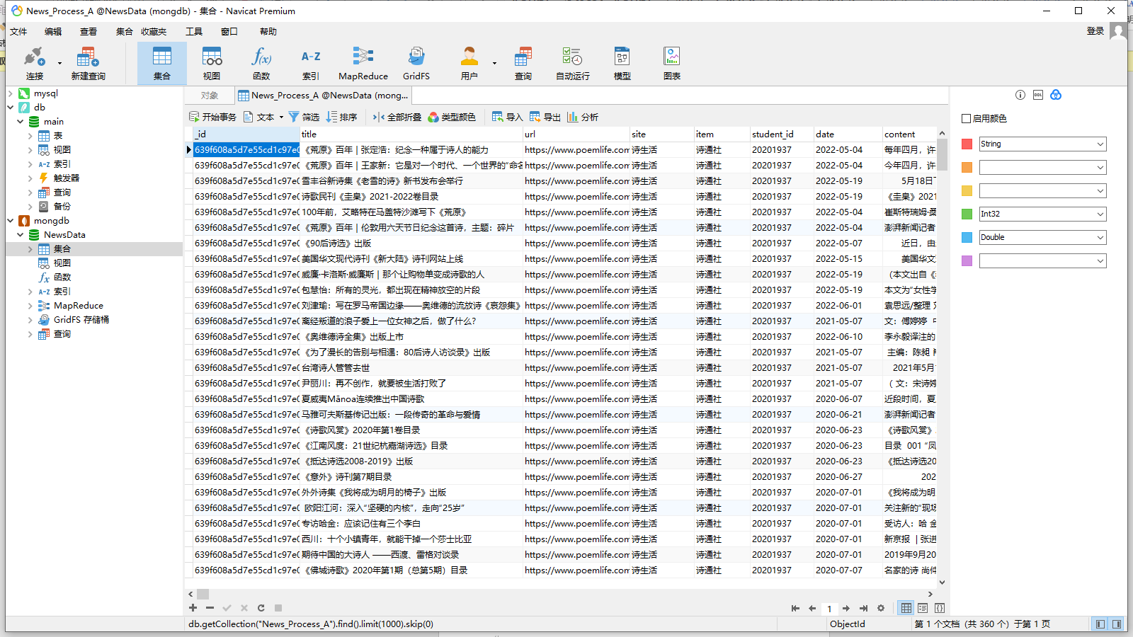Click the delete record minus icon
Viewport: 1133px width, 637px height.
tap(210, 608)
